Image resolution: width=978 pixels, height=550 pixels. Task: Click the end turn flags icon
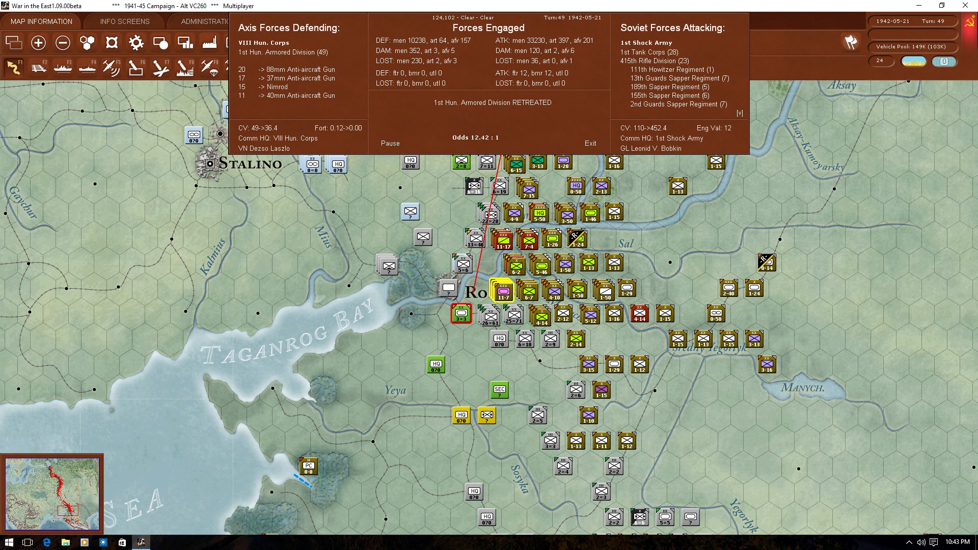(x=851, y=42)
